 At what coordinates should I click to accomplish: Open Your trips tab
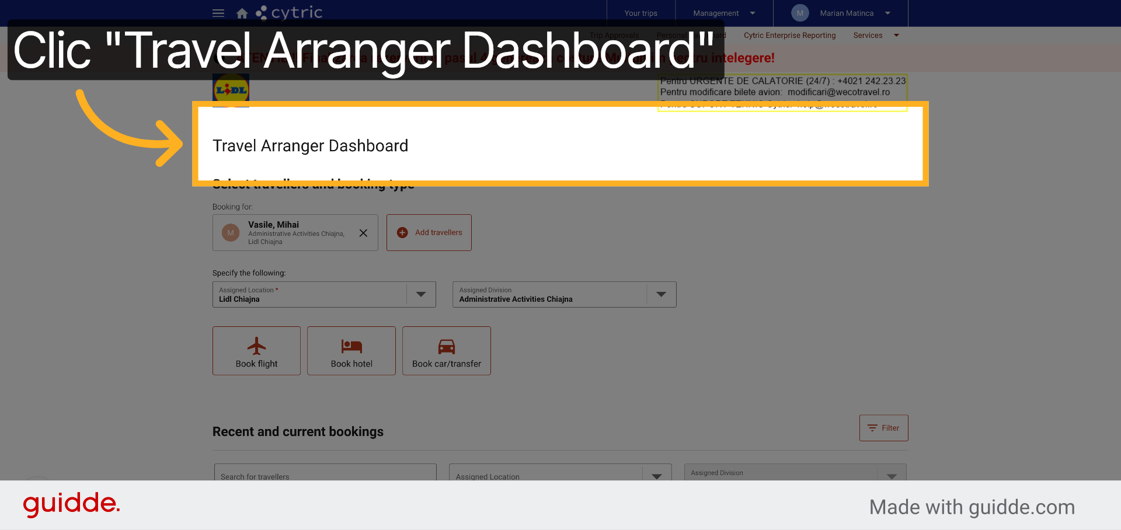(640, 13)
